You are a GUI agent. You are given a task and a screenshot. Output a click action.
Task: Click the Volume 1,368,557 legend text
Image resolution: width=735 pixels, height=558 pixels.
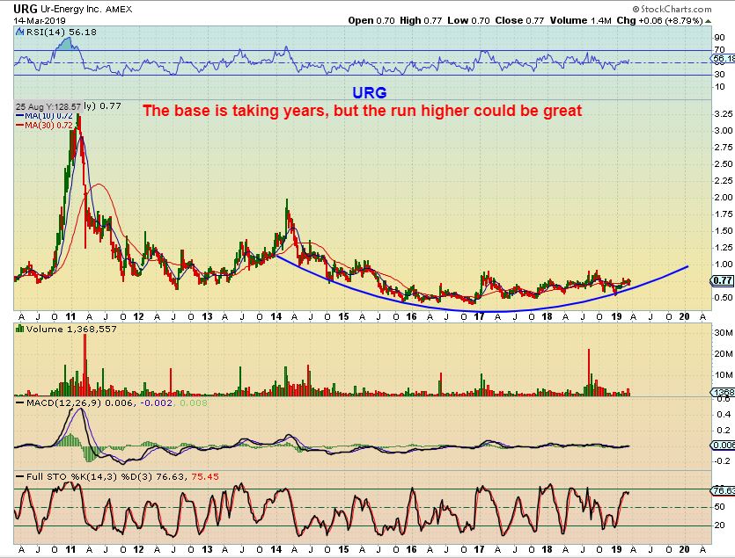click(x=71, y=330)
